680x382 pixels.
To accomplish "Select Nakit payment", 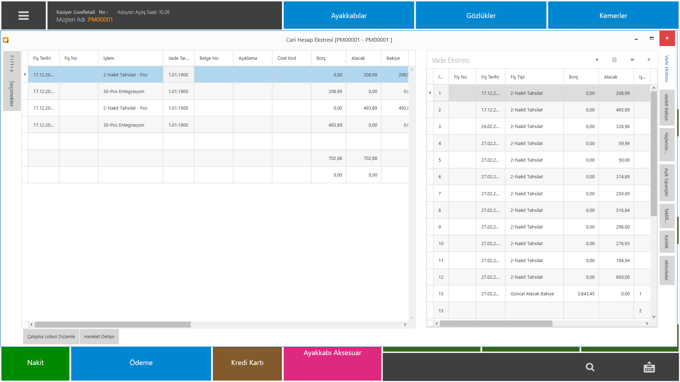I will 35,363.
